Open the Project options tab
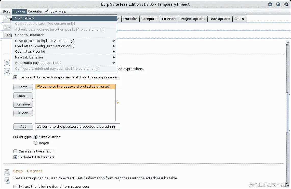Viewport: 291px width, 189px height. coord(193,19)
